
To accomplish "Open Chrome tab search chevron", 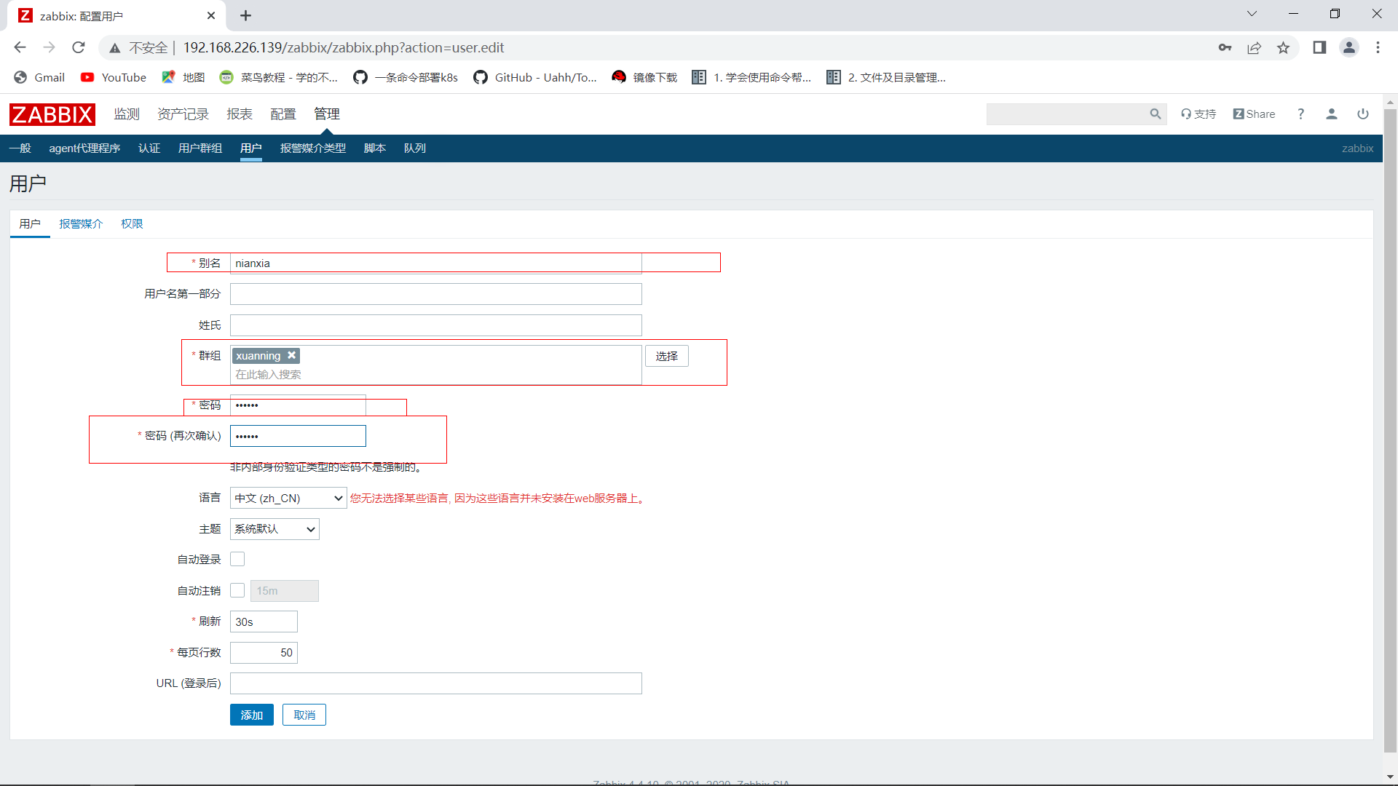I will tap(1252, 14).
